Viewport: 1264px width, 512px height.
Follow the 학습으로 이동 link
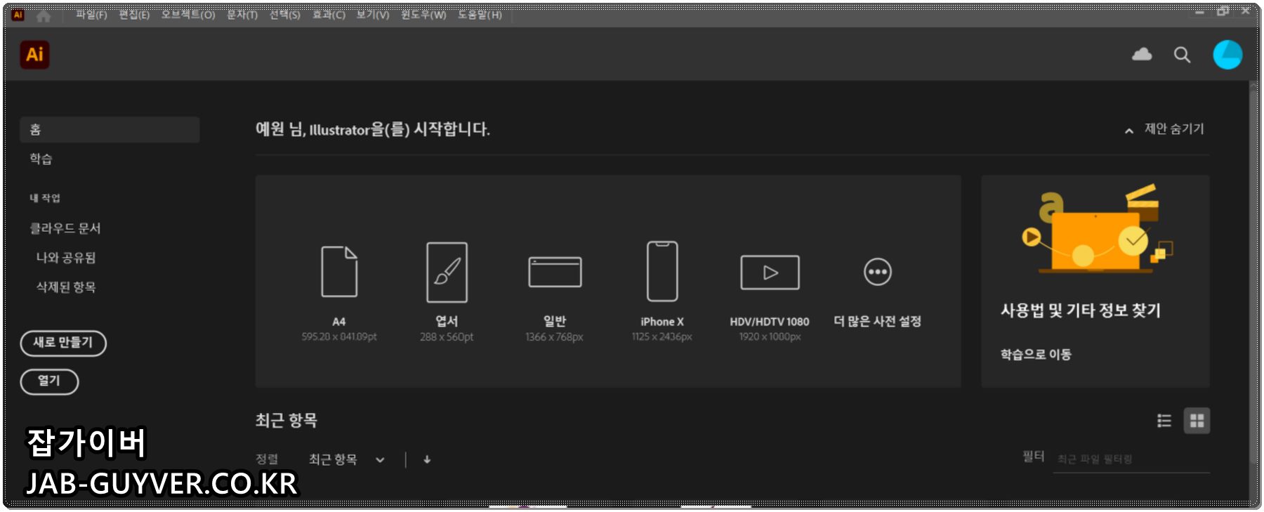tap(1036, 355)
